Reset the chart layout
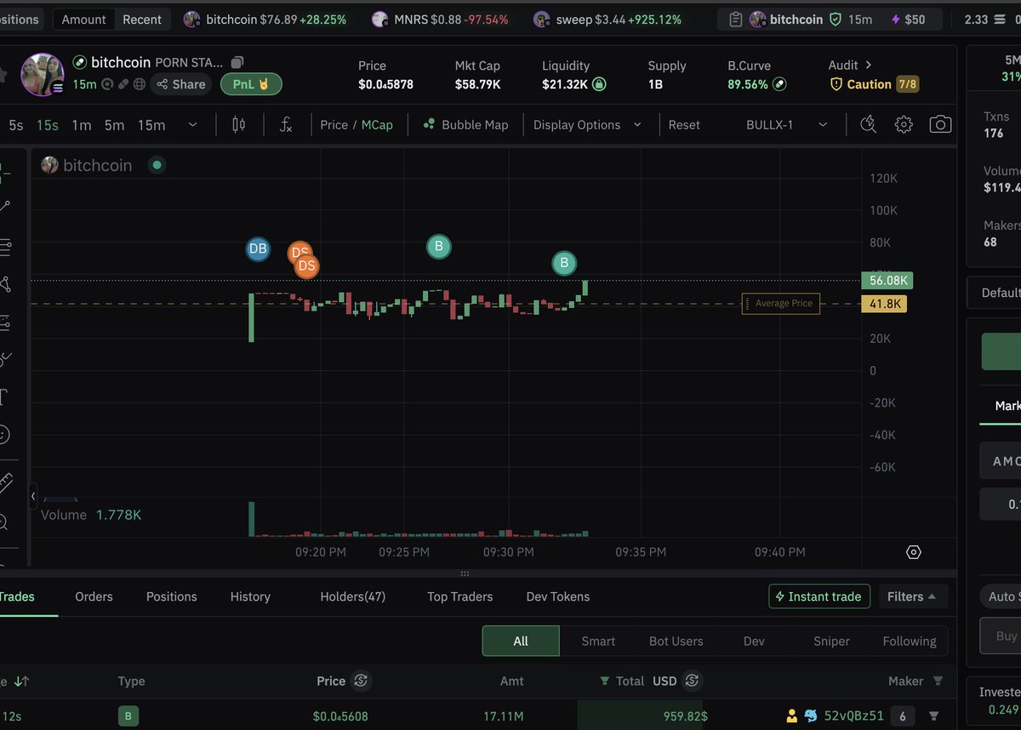 point(684,125)
